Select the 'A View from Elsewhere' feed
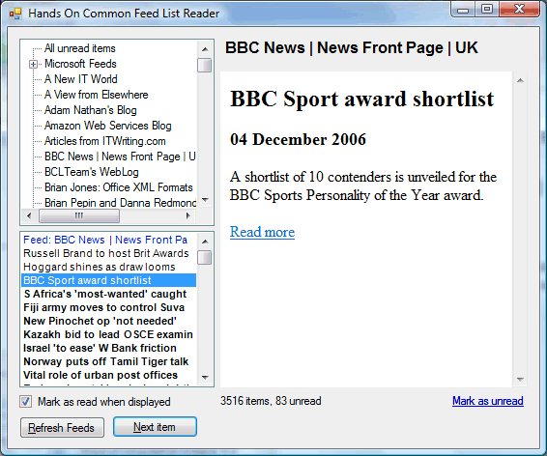 (x=97, y=95)
